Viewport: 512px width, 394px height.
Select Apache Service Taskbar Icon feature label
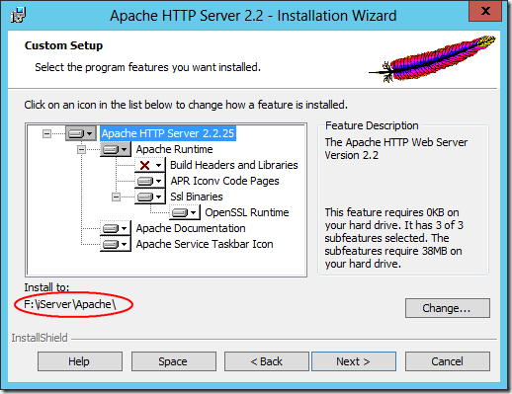point(205,244)
